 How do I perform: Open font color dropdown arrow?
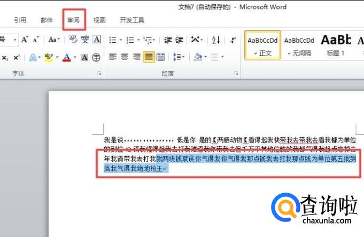[x=75, y=57]
